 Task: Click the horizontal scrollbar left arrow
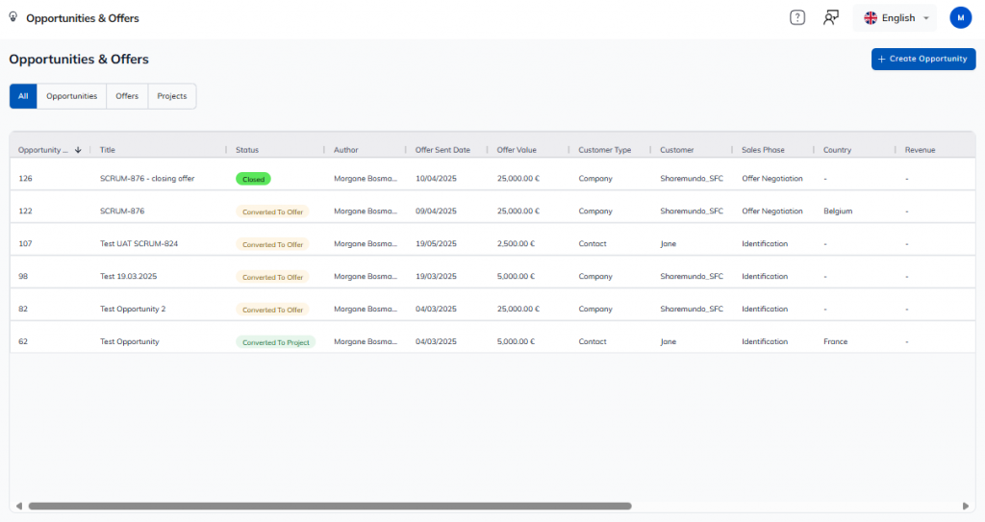(x=17, y=506)
